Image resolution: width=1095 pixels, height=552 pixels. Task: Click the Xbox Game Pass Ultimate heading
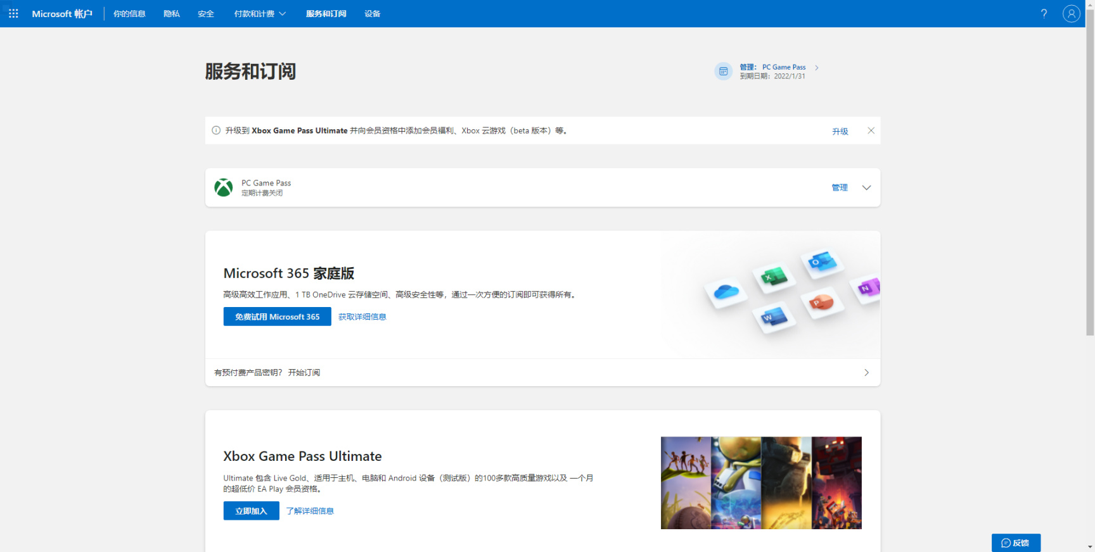[302, 456]
